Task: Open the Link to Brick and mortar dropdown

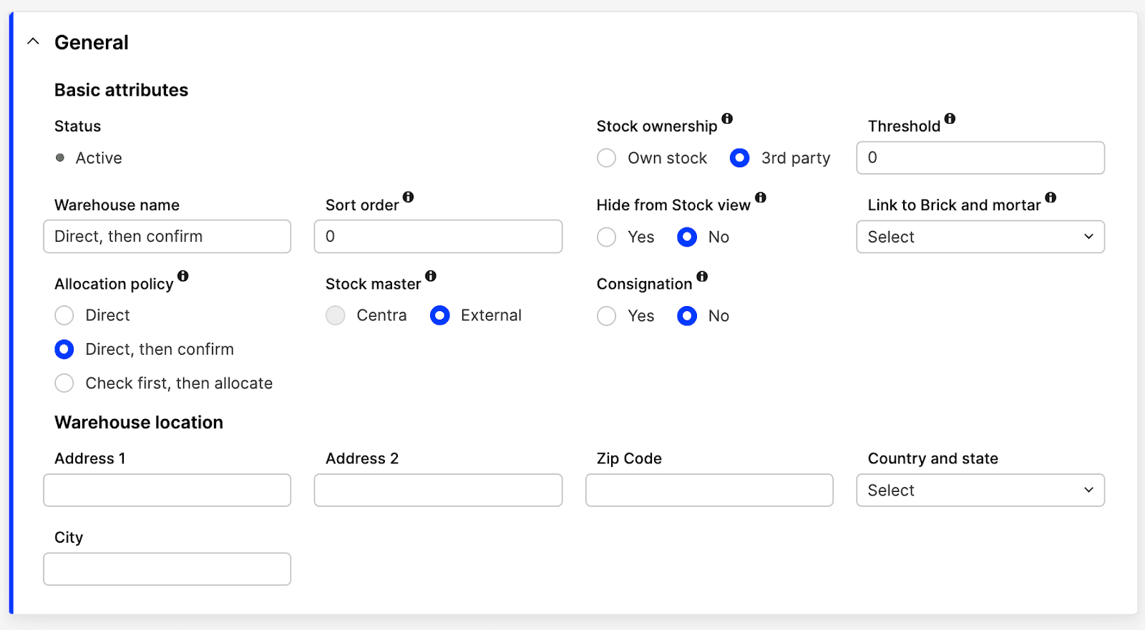Action: (980, 237)
